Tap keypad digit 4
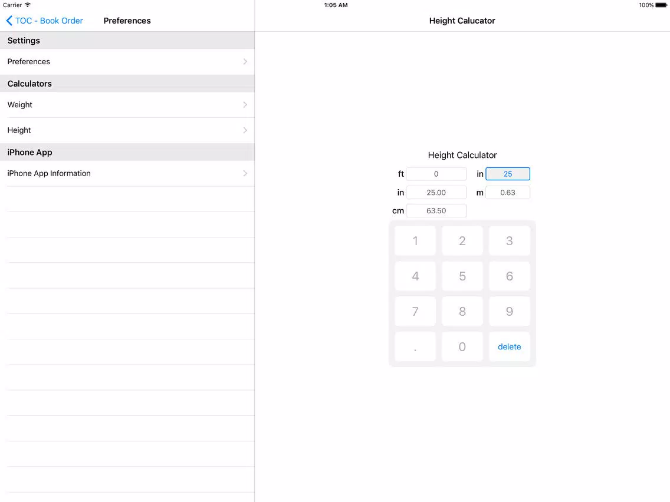The image size is (670, 502). coord(415,276)
